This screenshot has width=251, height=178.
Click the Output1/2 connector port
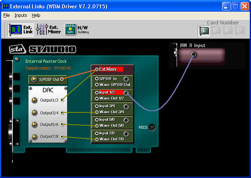click(62, 100)
